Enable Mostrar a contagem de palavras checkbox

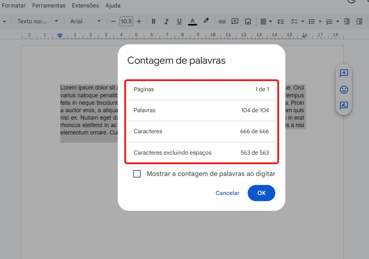pyautogui.click(x=137, y=174)
